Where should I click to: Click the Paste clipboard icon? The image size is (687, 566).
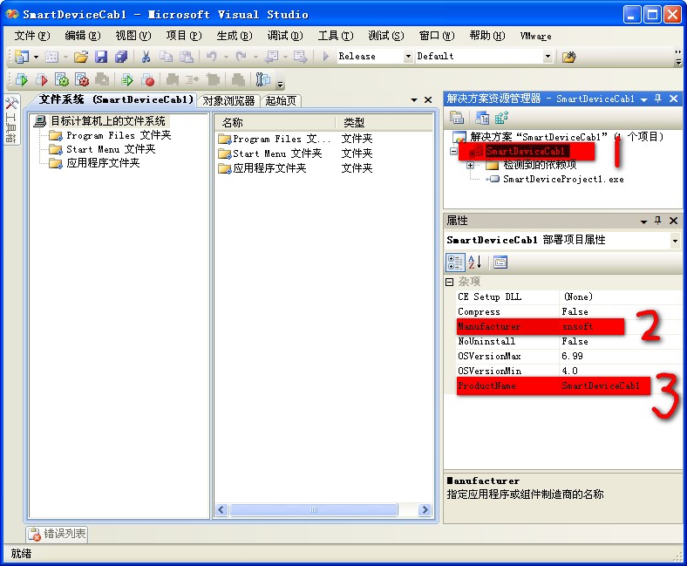tap(187, 57)
